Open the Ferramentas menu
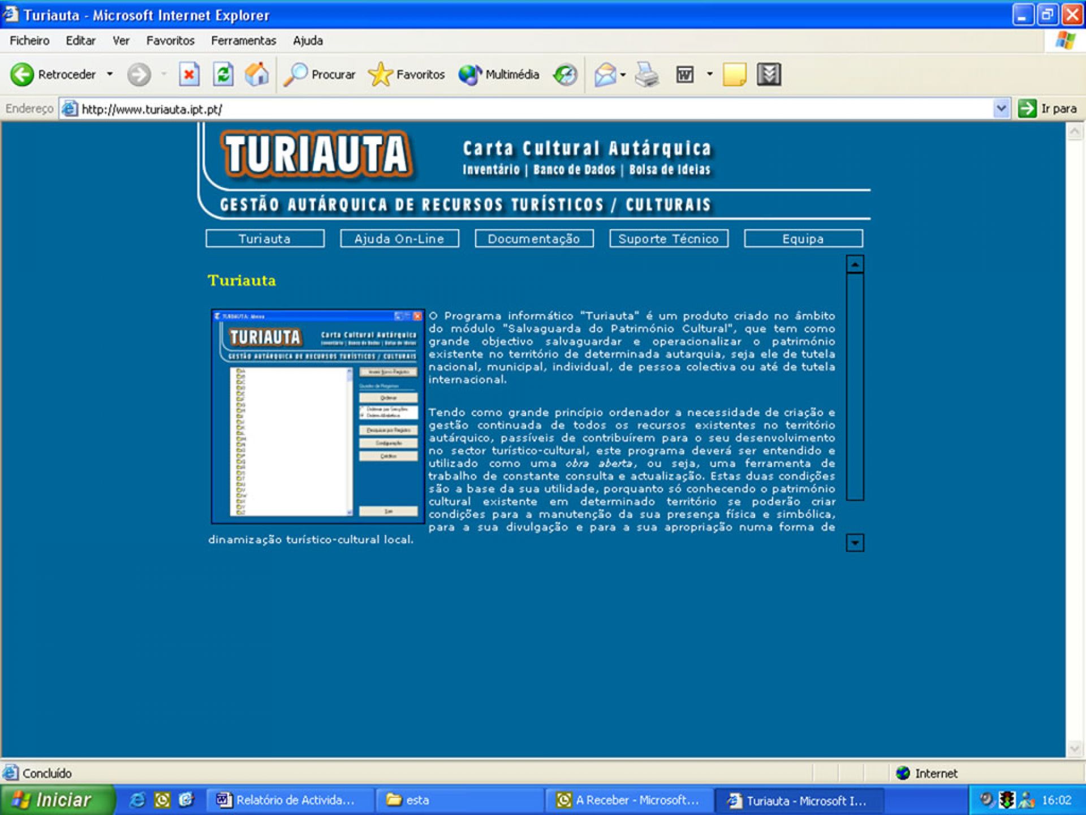This screenshot has height=815, width=1086. pyautogui.click(x=243, y=41)
